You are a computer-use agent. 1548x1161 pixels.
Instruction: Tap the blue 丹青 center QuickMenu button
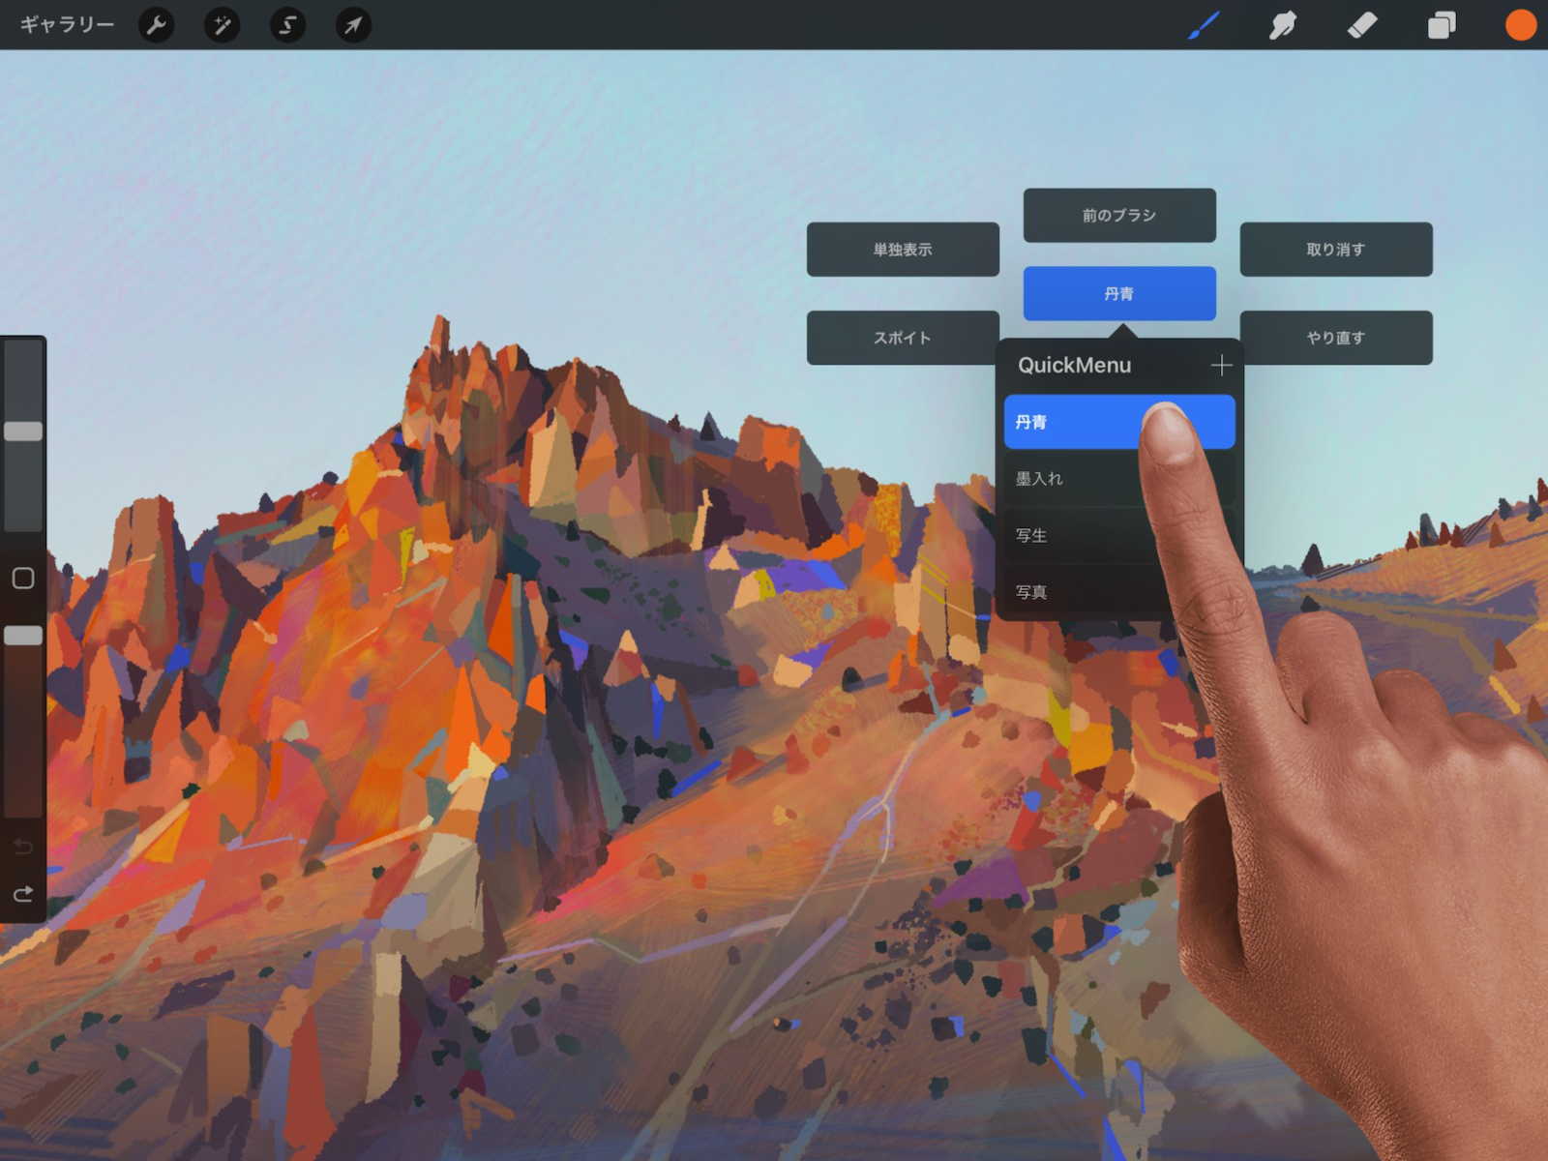pos(1119,293)
